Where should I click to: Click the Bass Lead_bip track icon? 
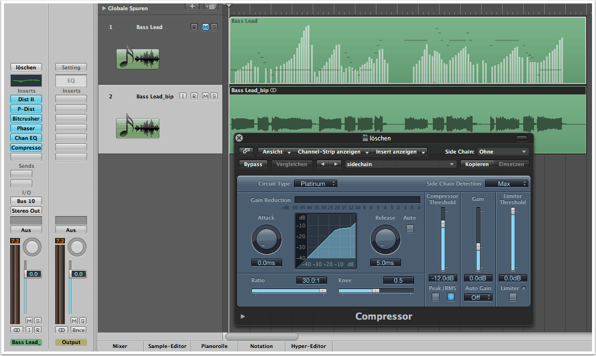138,128
